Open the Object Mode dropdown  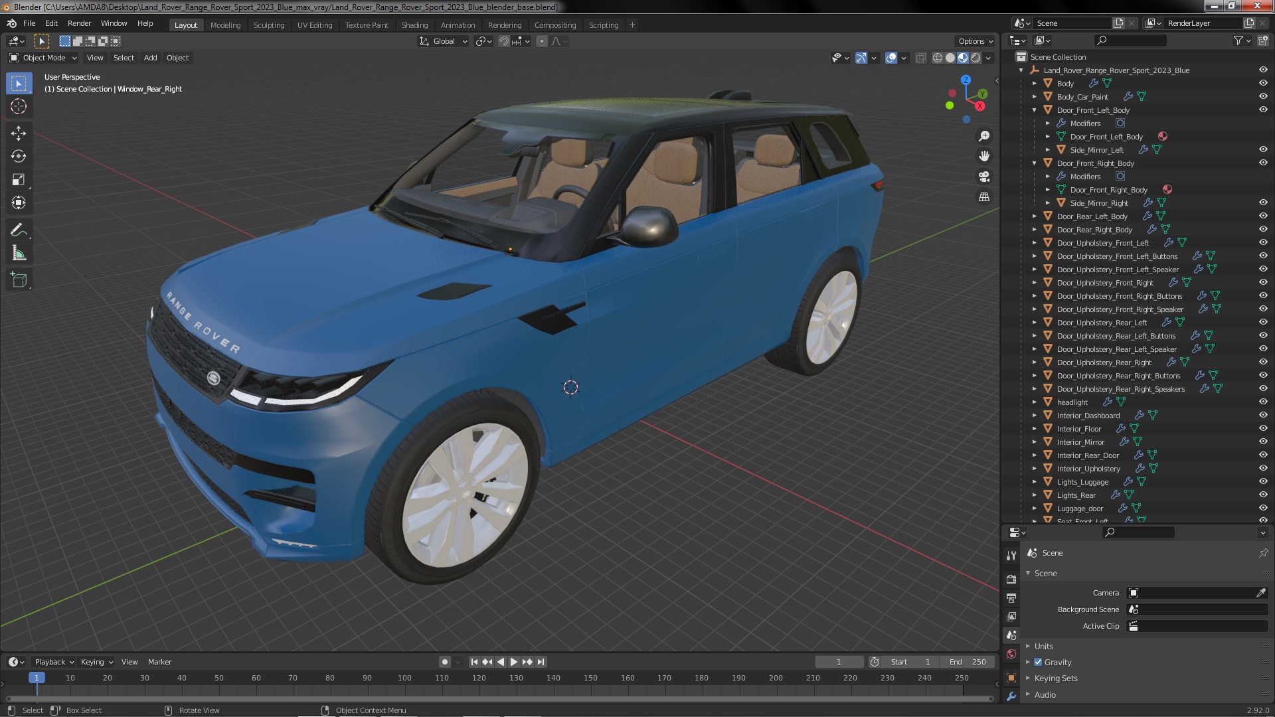(44, 58)
